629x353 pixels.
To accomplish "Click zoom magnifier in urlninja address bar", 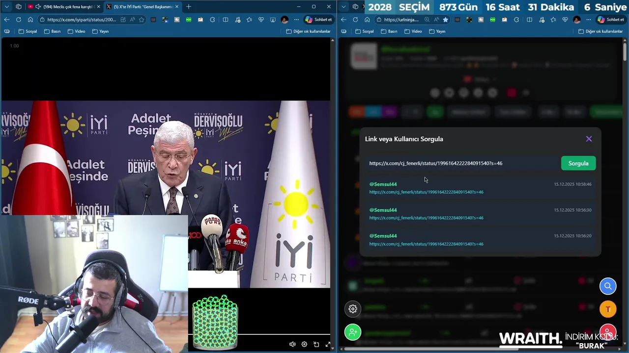I will click(x=427, y=20).
